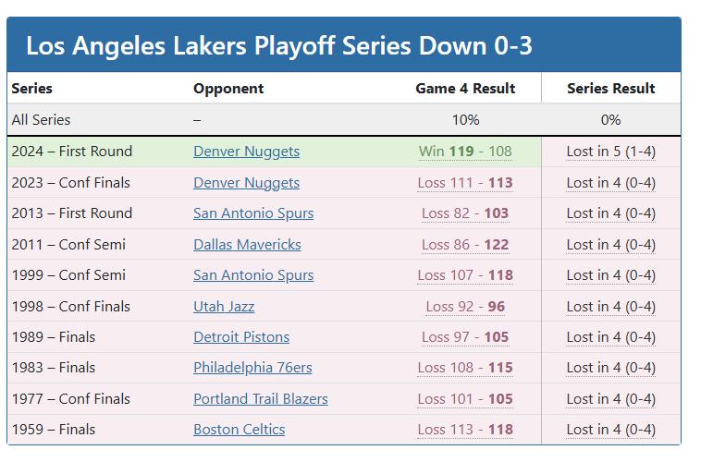Open the Detroit Pistons link
The width and height of the screenshot is (713, 462).
pos(241,336)
